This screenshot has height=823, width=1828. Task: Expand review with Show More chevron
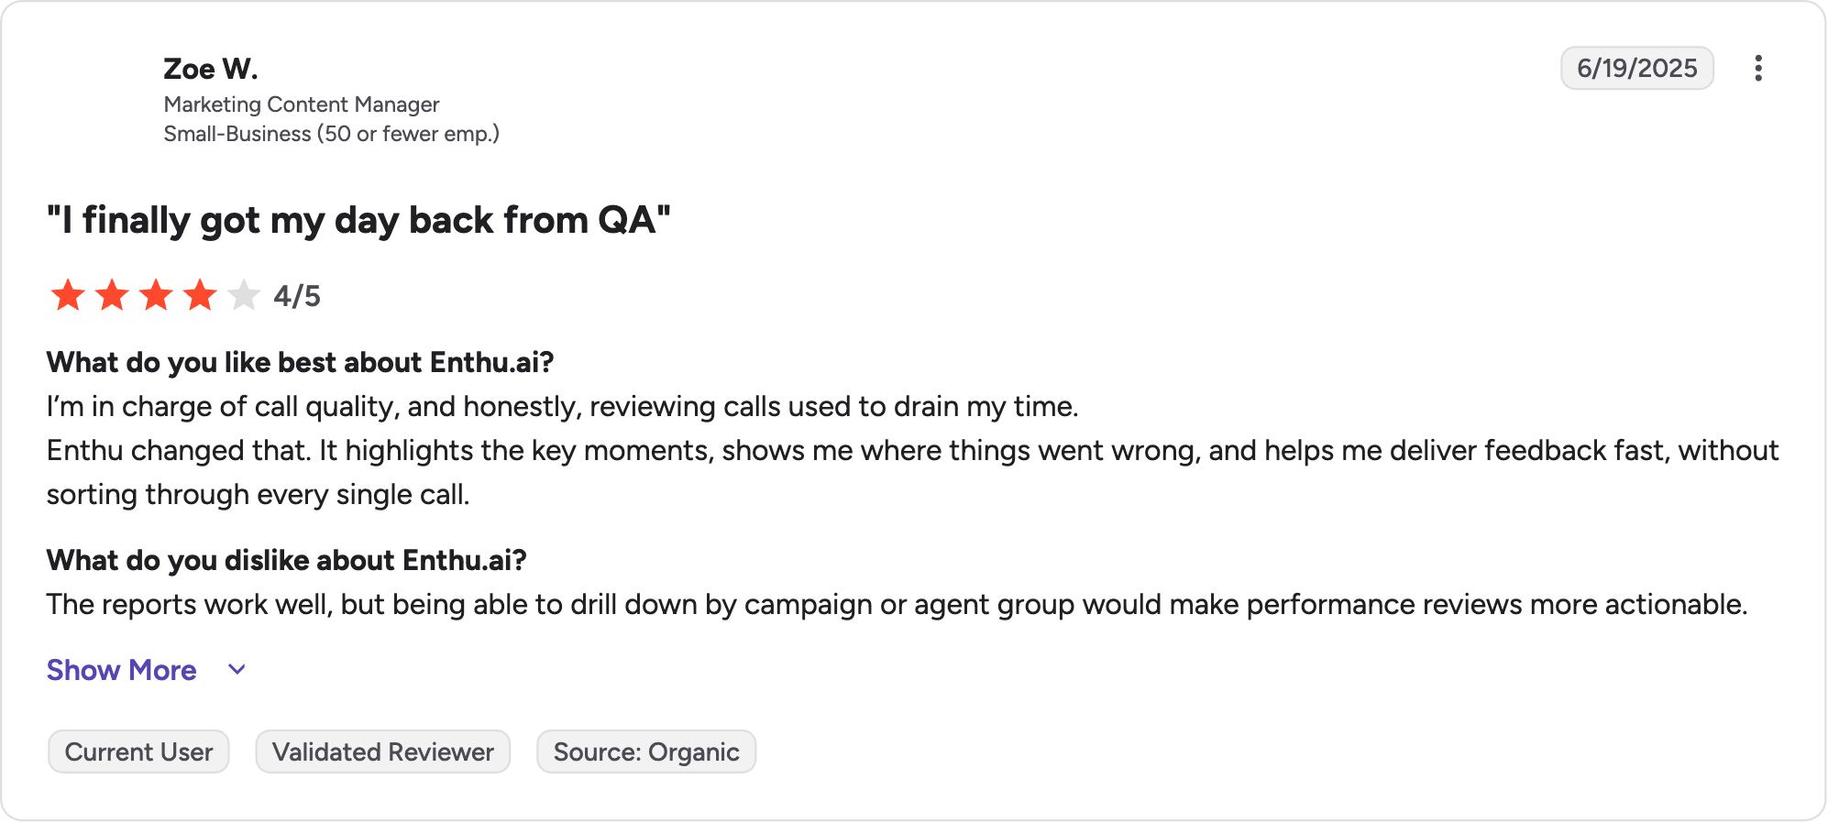(237, 670)
